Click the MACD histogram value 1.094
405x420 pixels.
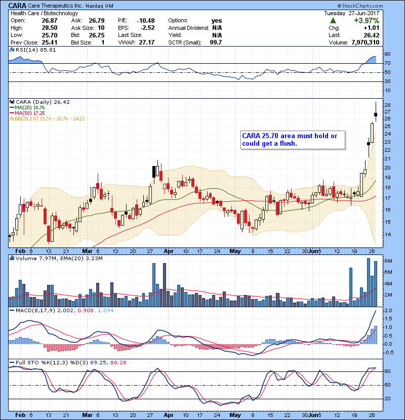106,311
